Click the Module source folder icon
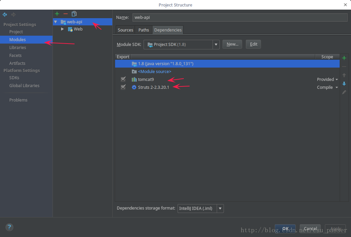Image resolution: width=351 pixels, height=237 pixels. pyautogui.click(x=134, y=72)
